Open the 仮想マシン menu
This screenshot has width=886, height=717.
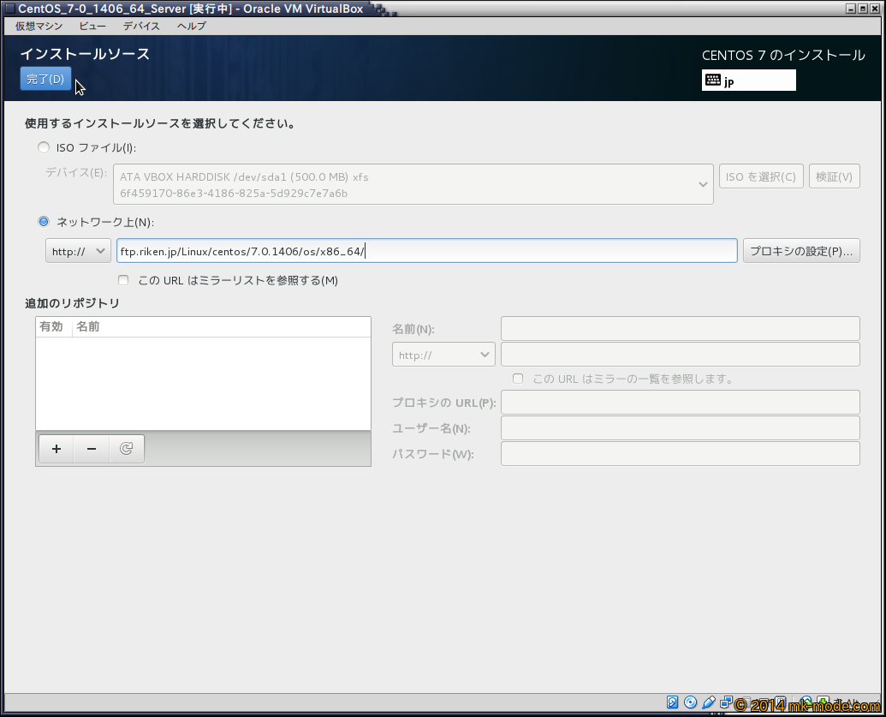(x=39, y=26)
